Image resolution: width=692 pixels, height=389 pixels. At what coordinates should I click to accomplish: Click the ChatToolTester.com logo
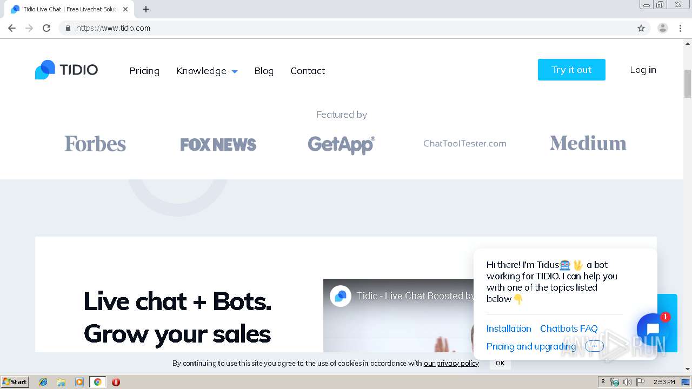[x=465, y=144]
